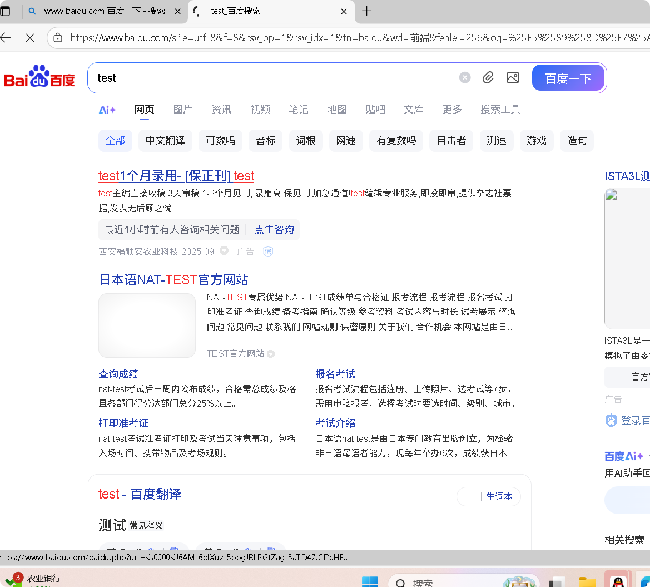Select the 游戏 filter chip

(x=537, y=141)
